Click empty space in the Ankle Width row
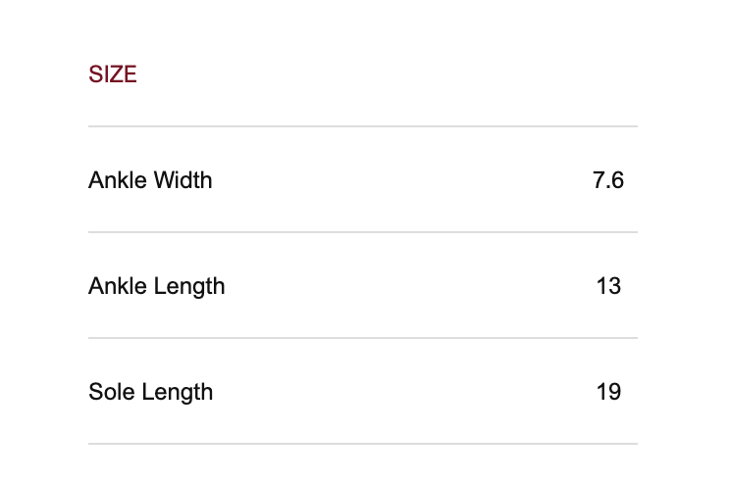 tap(392, 180)
